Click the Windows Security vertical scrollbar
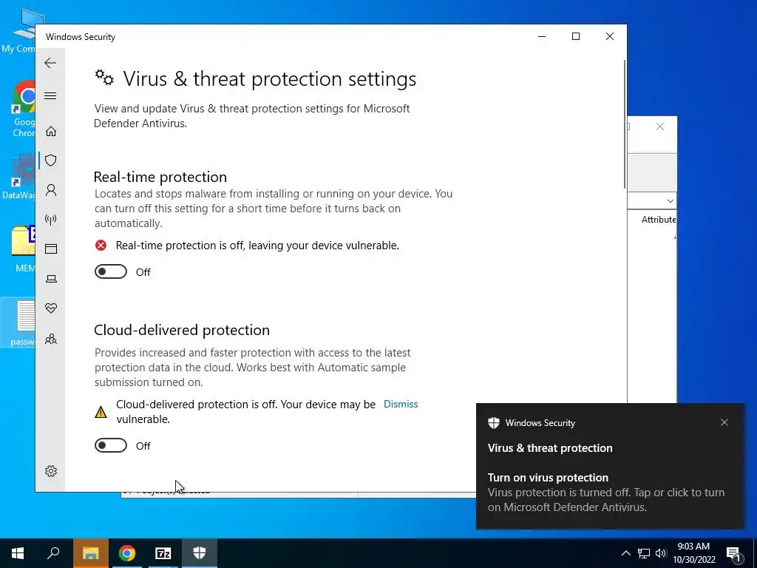 [625, 124]
